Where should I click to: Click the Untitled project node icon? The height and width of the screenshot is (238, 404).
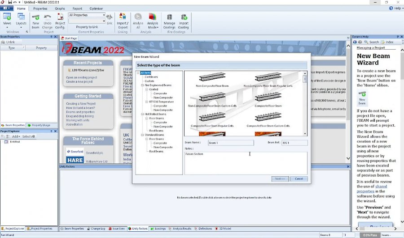(6, 142)
